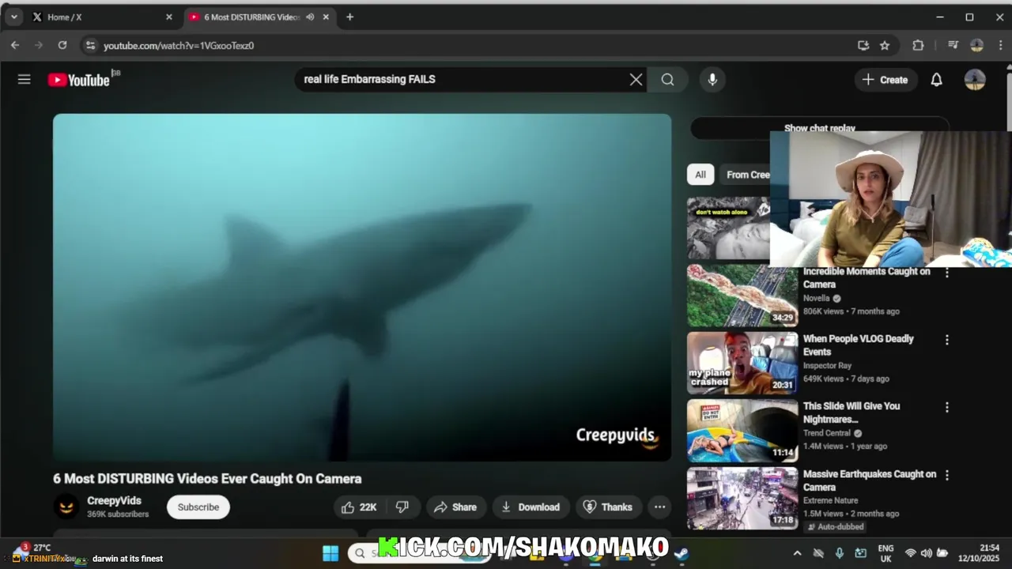This screenshot has width=1012, height=569.
Task: Go to YouTube home via logo
Action: 78,80
